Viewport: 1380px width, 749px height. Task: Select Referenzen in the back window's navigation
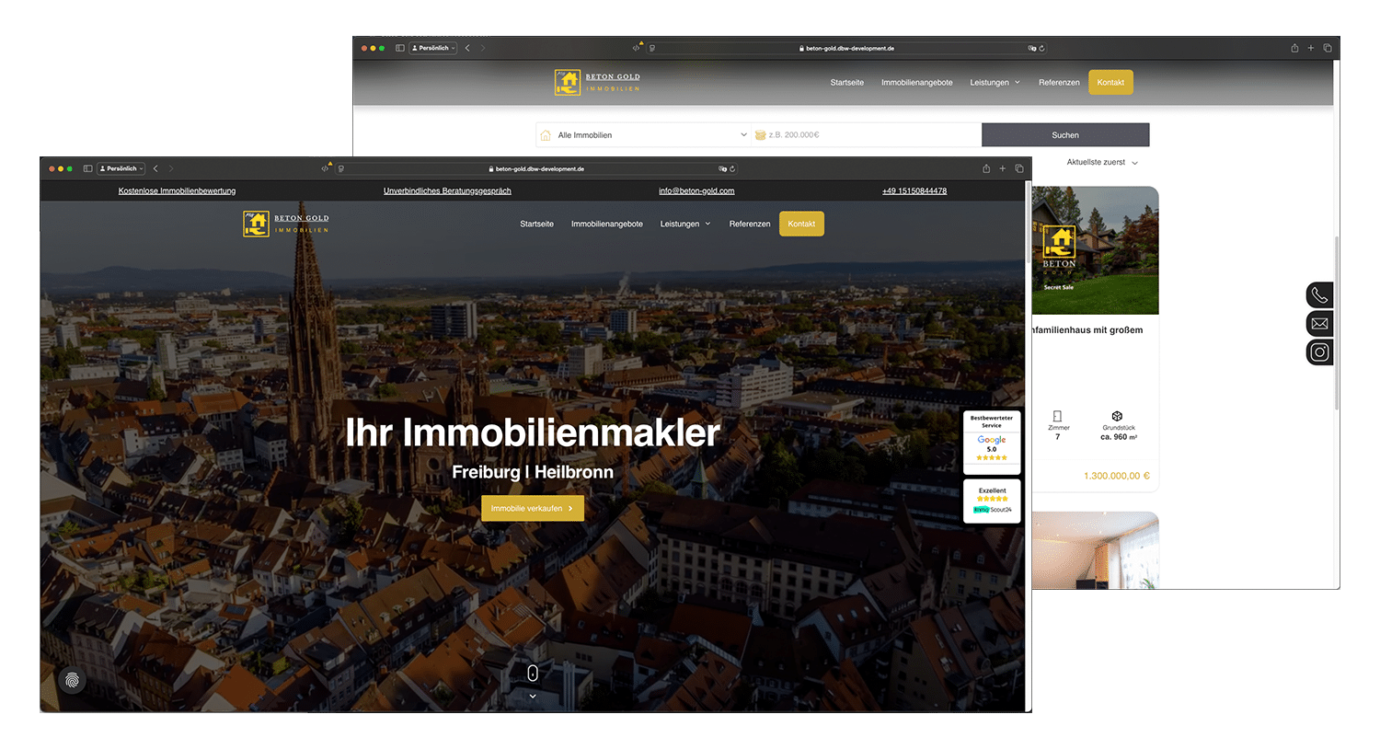[1059, 83]
